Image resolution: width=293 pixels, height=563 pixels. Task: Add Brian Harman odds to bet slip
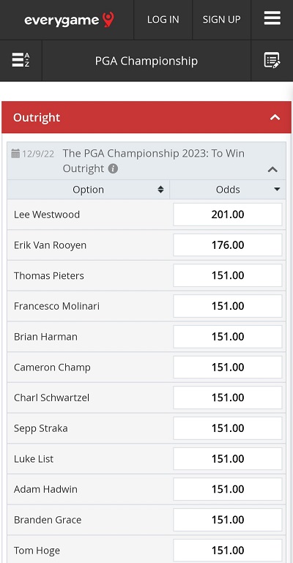[x=228, y=337]
